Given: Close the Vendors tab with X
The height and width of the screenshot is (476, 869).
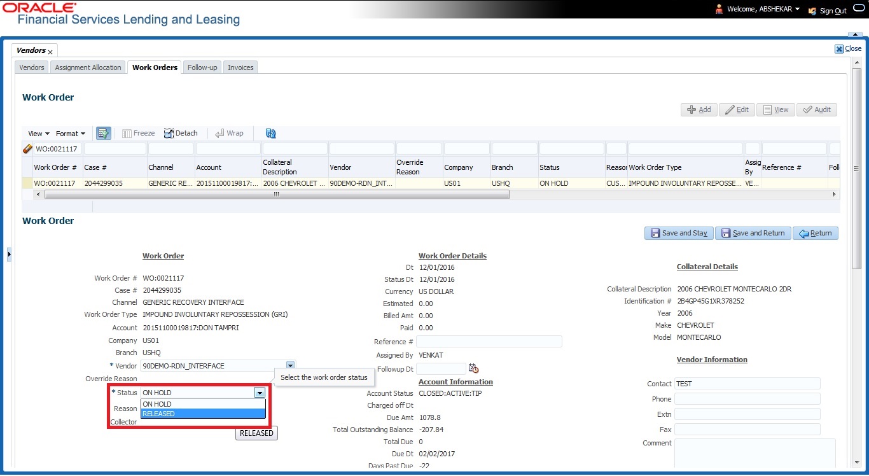Looking at the screenshot, I should click(50, 52).
